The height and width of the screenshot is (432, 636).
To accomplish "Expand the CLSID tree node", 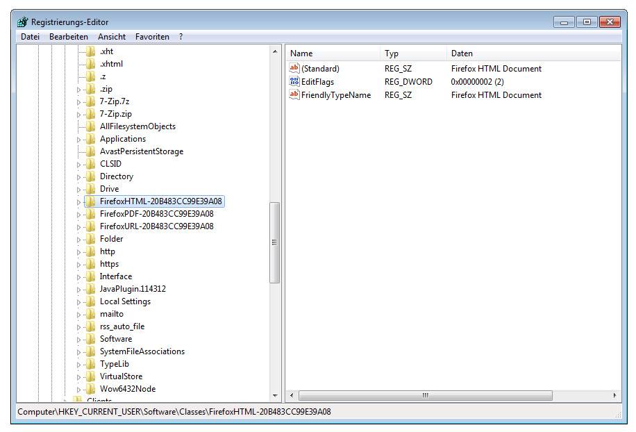I will (x=78, y=165).
